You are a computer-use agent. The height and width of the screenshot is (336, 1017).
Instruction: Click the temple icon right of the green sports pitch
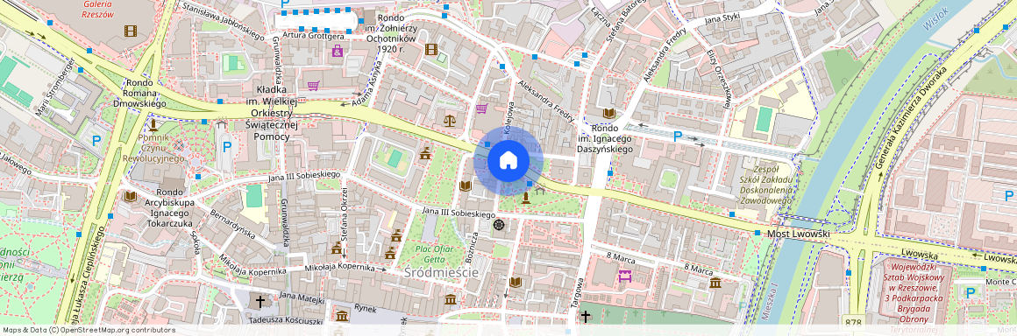coord(425,153)
